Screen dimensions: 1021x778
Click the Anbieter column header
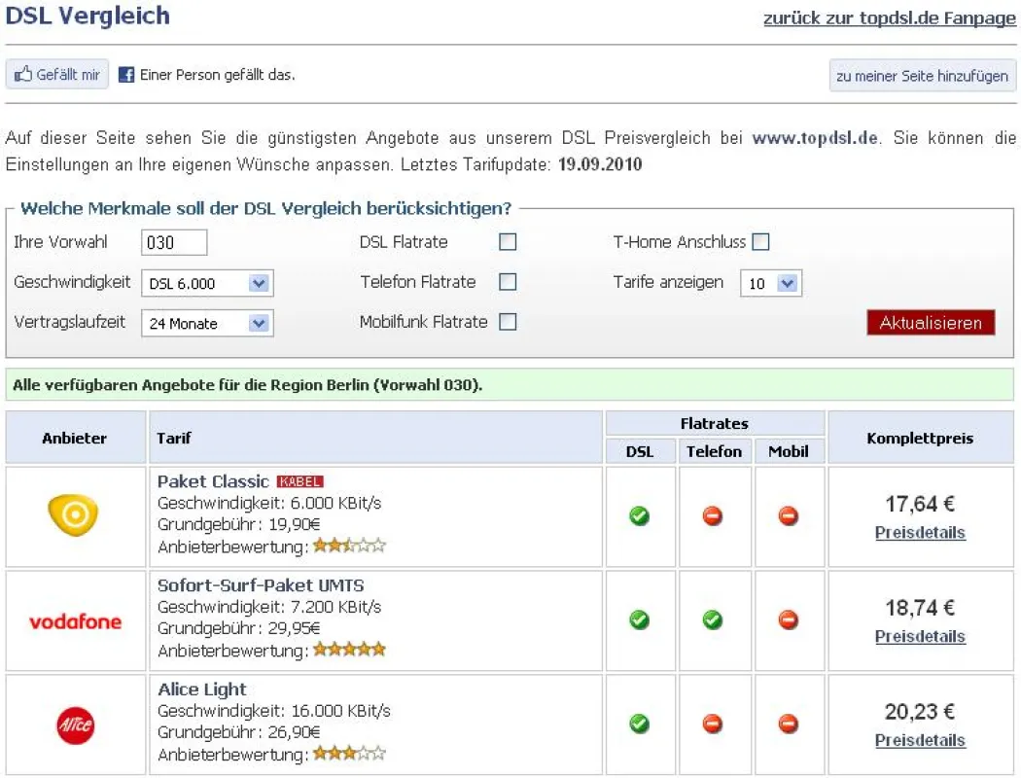click(x=75, y=438)
